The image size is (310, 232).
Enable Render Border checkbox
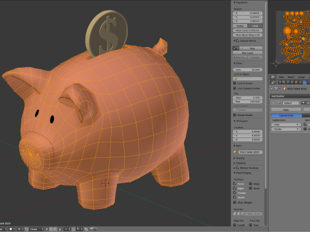pos(235,115)
